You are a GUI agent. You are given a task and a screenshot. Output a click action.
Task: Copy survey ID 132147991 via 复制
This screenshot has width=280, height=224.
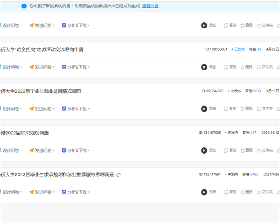[230, 192]
